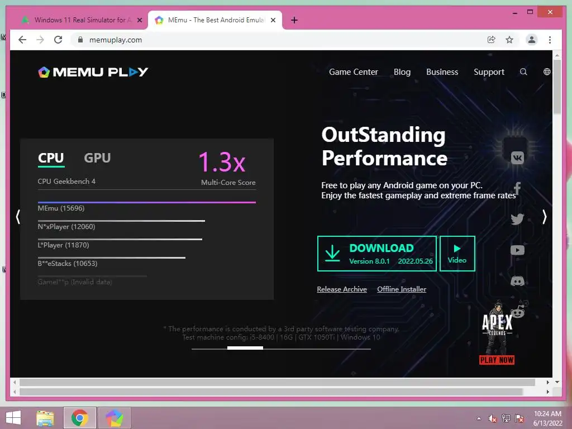Open the Windows Start button

pos(13,418)
